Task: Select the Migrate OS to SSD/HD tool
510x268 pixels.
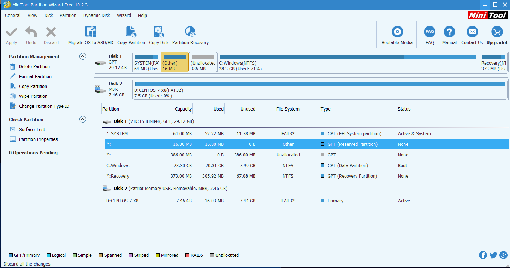Action: coord(90,34)
